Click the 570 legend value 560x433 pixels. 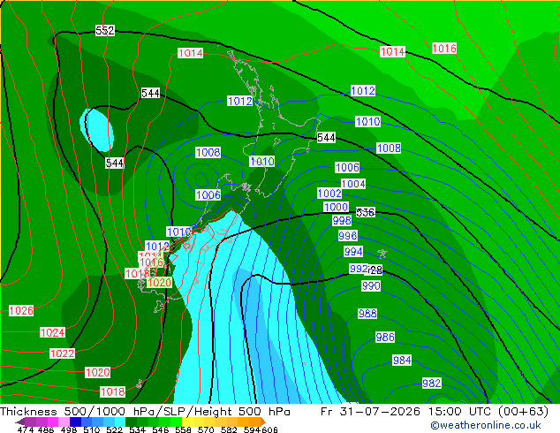pyautogui.click(x=206, y=429)
